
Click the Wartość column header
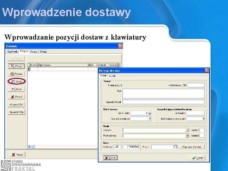coord(103,65)
